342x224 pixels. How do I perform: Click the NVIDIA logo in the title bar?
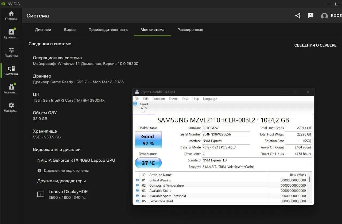[x=3, y=4]
